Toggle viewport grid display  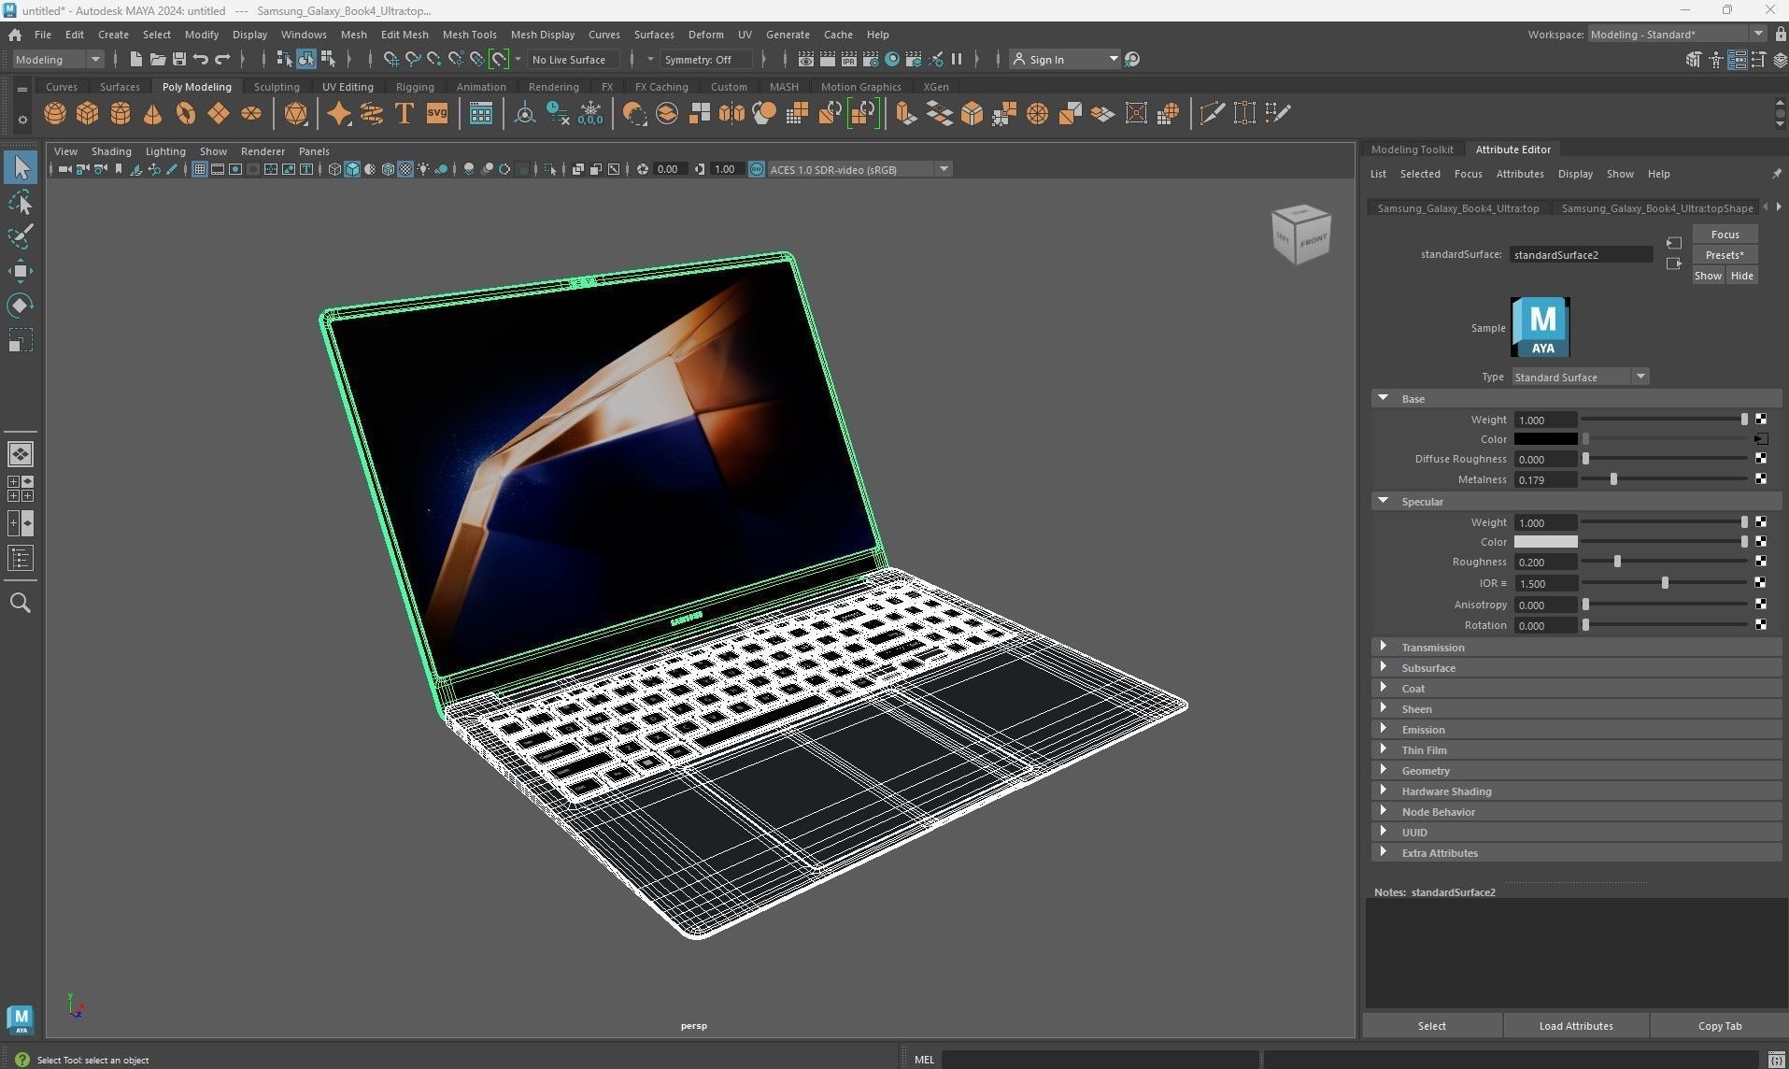coord(199,169)
